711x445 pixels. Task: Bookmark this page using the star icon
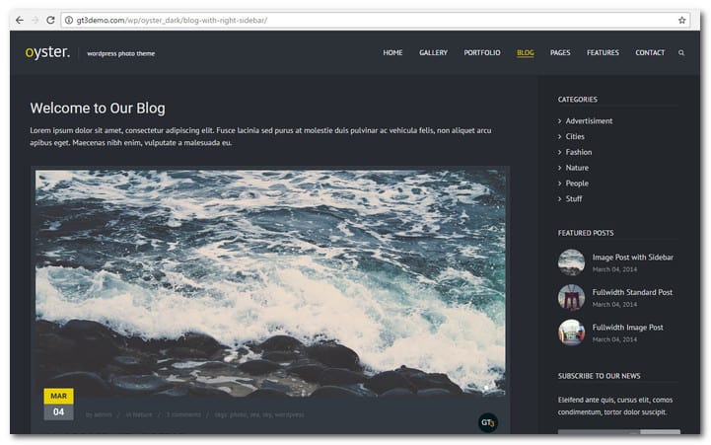(681, 20)
